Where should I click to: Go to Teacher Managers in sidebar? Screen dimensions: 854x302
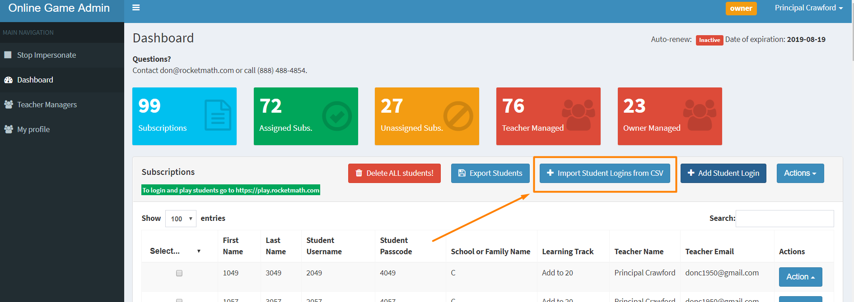47,105
